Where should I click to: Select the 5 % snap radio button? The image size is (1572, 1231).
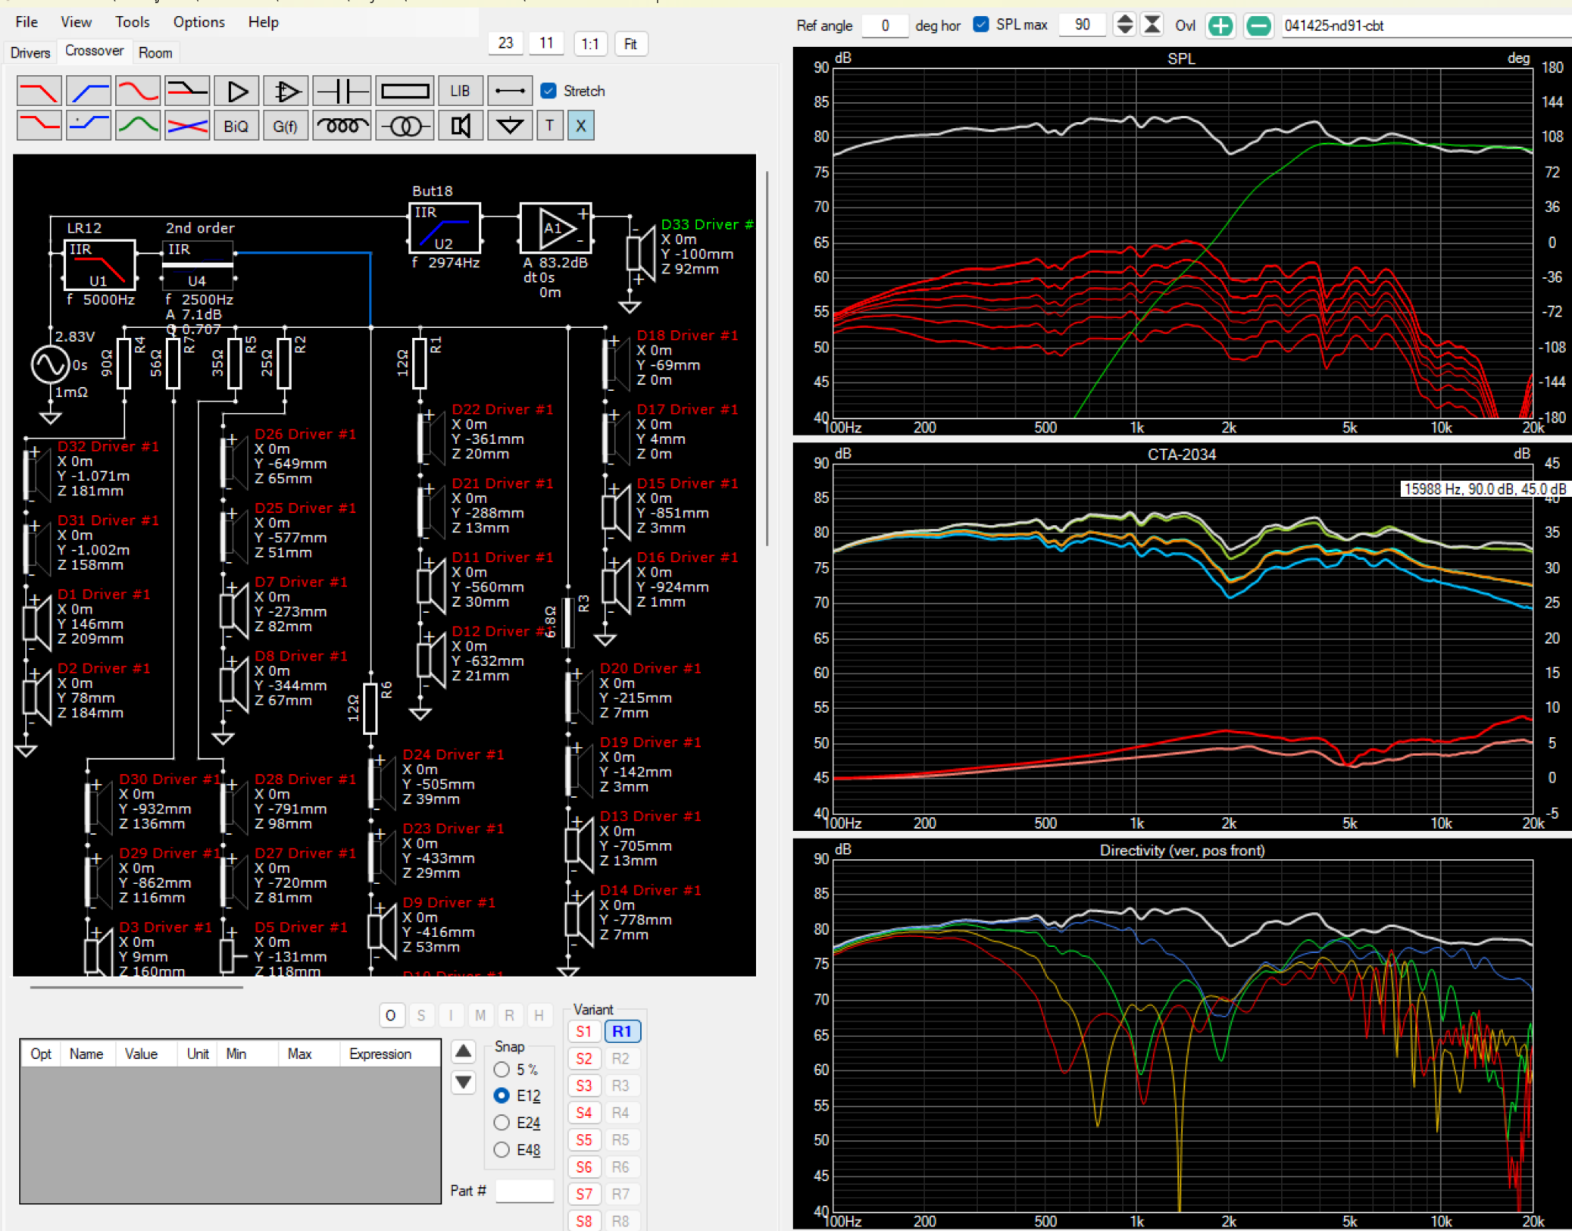501,1070
